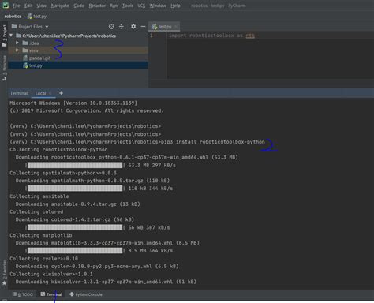This screenshot has height=303, width=374.
Task: Open Project panel settings gear
Action: pyautogui.click(x=133, y=26)
